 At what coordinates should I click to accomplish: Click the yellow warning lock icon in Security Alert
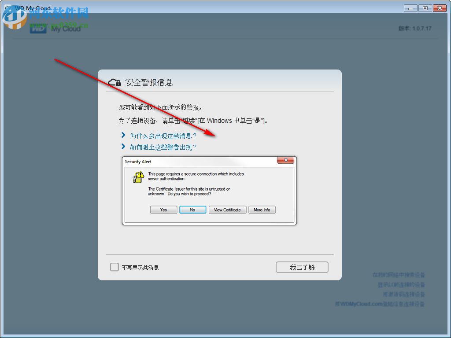(x=138, y=177)
